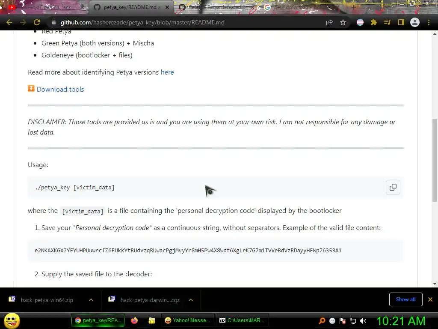Click 'Green Petya (both versions) + Mischa' item
438x329 pixels.
click(x=98, y=43)
